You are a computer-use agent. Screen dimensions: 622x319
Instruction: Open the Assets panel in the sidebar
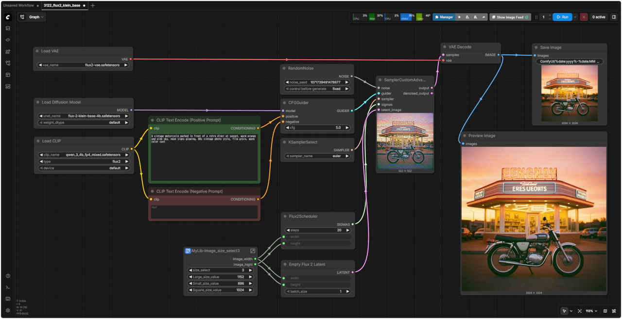8,28
